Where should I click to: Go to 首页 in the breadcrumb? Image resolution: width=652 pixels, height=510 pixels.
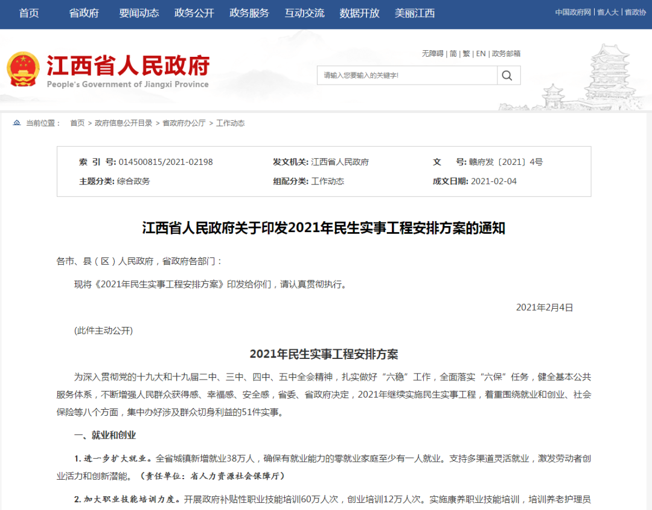[x=77, y=123]
